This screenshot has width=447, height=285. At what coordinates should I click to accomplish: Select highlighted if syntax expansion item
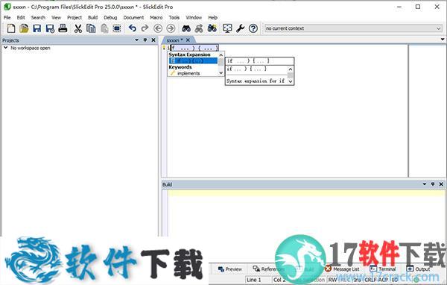[x=193, y=60]
